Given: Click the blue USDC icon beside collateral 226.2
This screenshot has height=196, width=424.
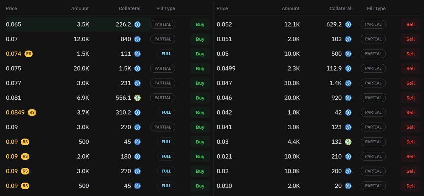Looking at the screenshot, I should point(137,24).
